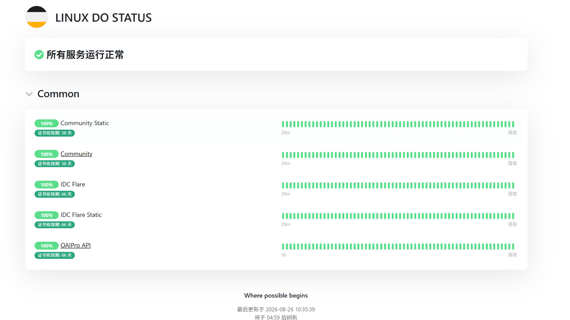Click the green all-services-normal checkmark icon

point(39,55)
